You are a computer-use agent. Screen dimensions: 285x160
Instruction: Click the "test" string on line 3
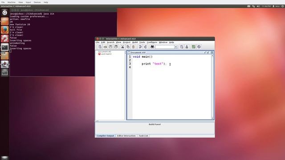coord(158,64)
